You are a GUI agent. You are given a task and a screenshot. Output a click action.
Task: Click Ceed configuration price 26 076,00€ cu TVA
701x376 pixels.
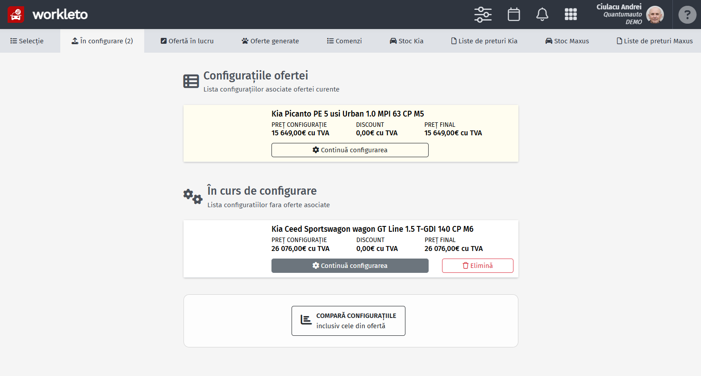(300, 249)
